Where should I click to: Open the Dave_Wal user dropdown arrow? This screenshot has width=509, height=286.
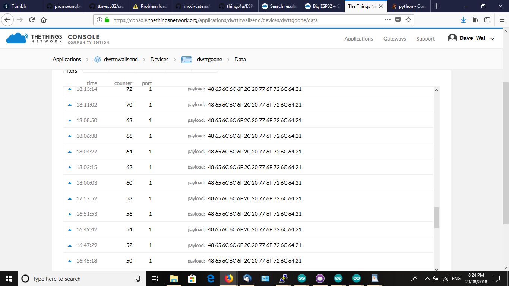[x=492, y=39]
